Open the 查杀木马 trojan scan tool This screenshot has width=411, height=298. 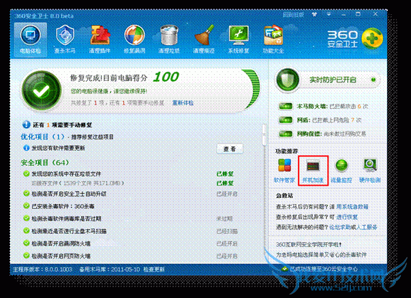coord(65,39)
